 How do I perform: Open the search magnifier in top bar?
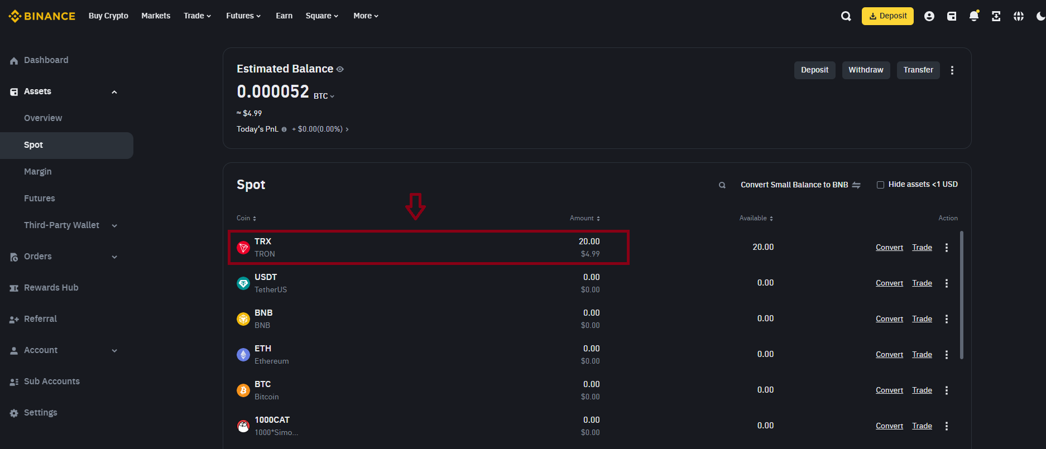pyautogui.click(x=846, y=16)
